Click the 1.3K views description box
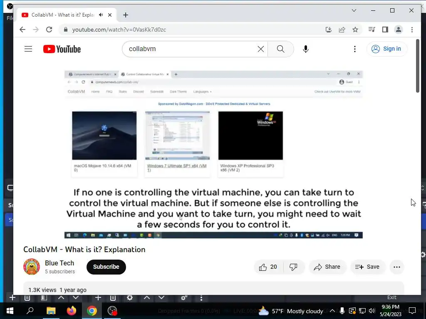 [x=213, y=288]
